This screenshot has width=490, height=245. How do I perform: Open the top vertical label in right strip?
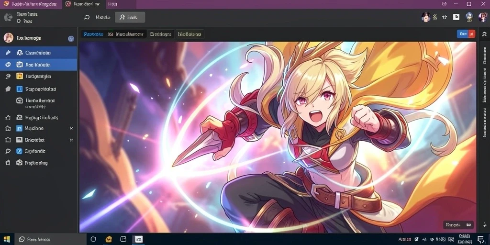point(485,56)
